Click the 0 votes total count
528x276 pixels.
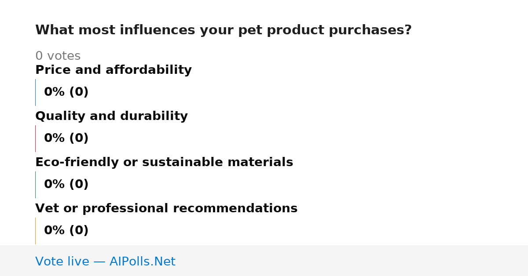point(58,56)
